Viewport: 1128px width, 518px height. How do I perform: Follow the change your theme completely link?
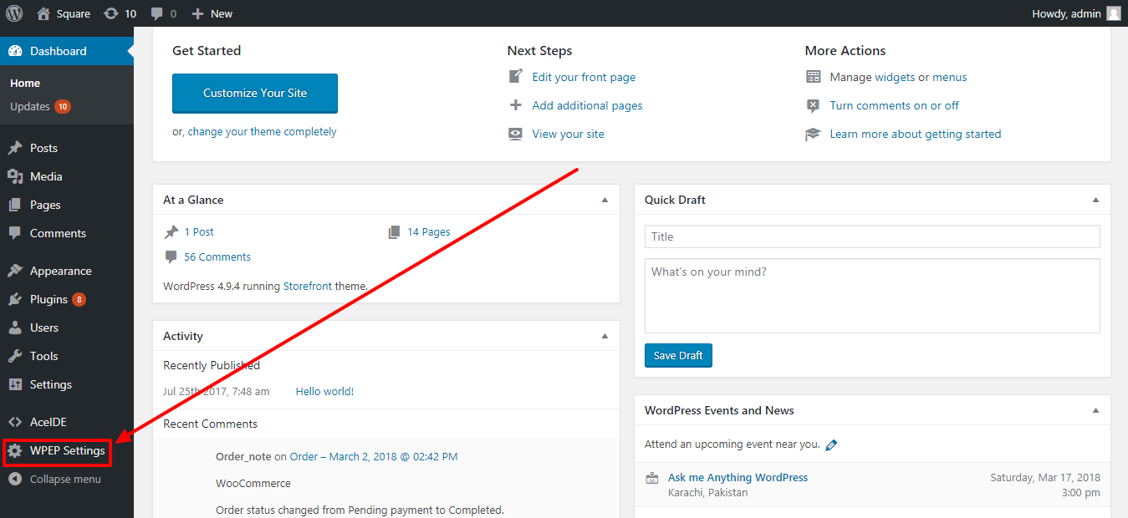(x=262, y=131)
